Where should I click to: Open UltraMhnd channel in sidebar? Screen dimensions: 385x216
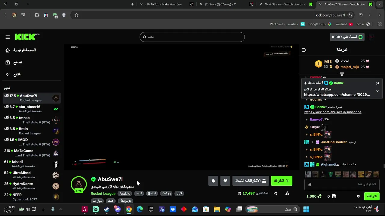click(32, 175)
